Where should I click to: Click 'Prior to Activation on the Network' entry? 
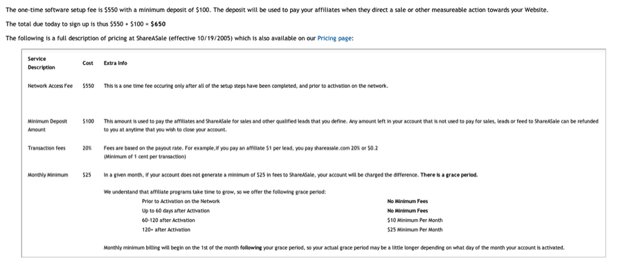[x=181, y=201]
